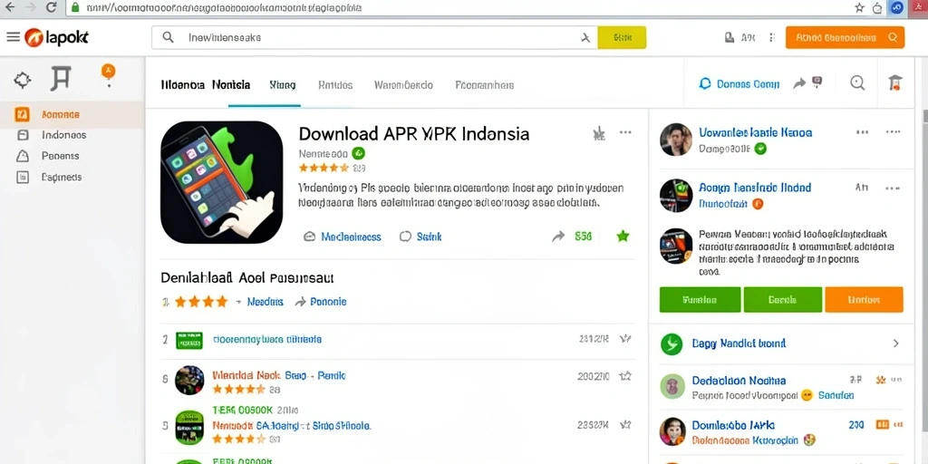
Task: Click the first green button in right panel
Action: [701, 299]
